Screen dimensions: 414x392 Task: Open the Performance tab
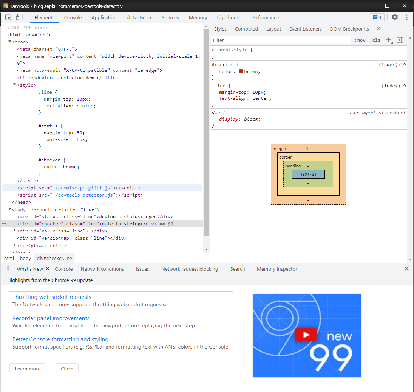(x=265, y=17)
